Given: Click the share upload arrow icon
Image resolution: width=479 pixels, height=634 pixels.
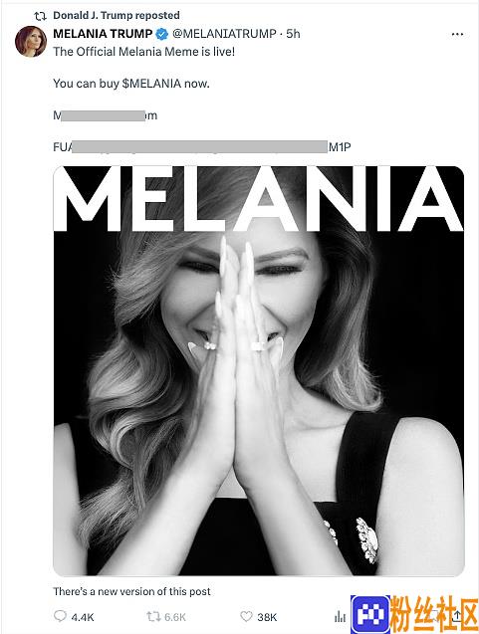Looking at the screenshot, I should tap(457, 616).
